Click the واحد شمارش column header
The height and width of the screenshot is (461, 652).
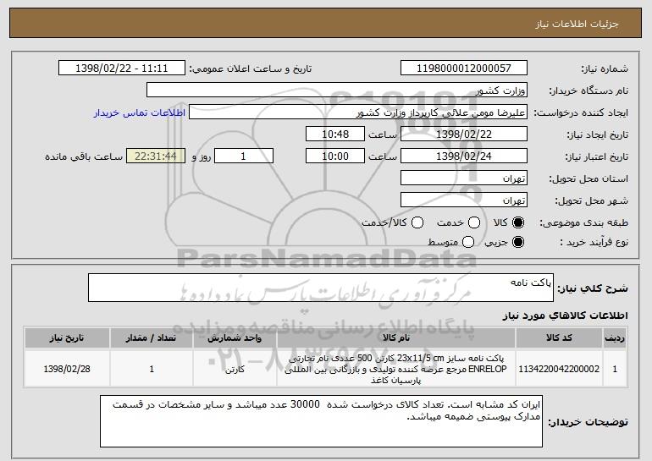[235, 338]
